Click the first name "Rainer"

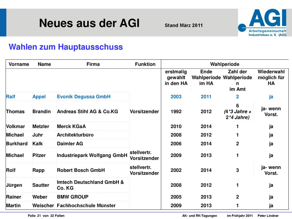[x=14, y=197]
